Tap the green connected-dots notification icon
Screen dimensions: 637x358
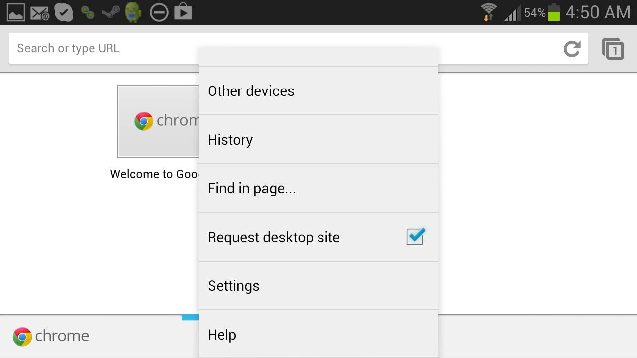click(88, 13)
